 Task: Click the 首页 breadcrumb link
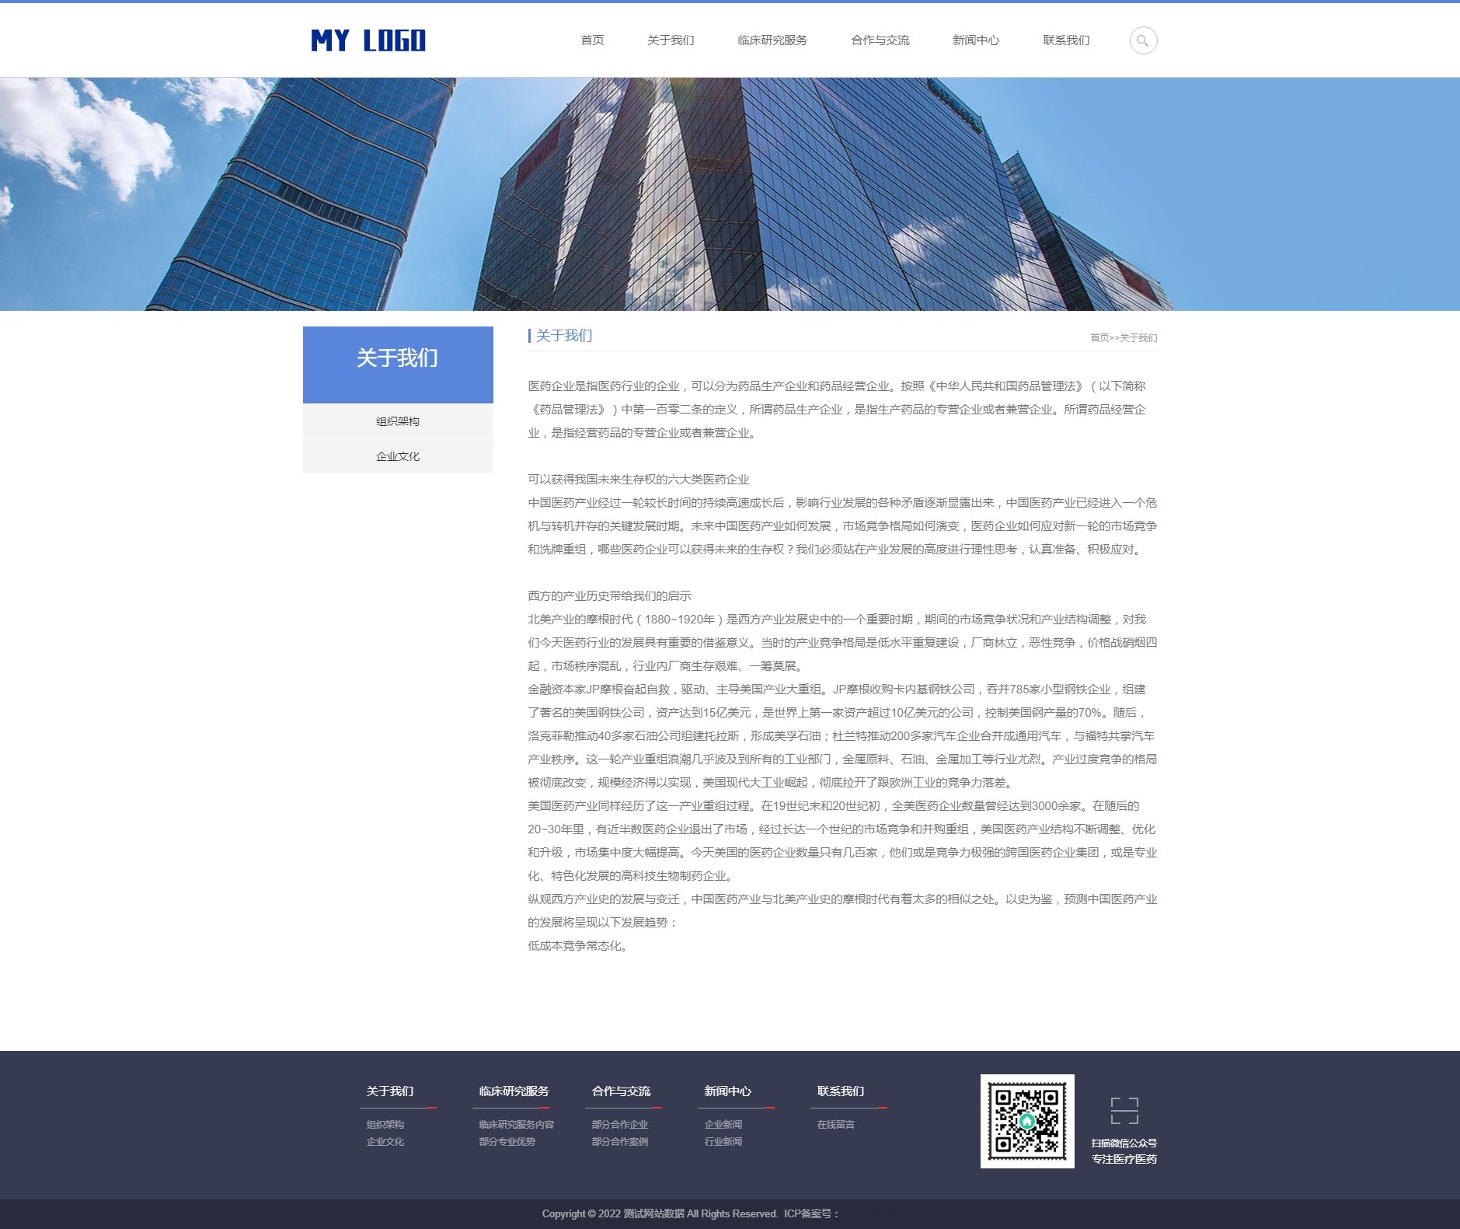[1099, 338]
